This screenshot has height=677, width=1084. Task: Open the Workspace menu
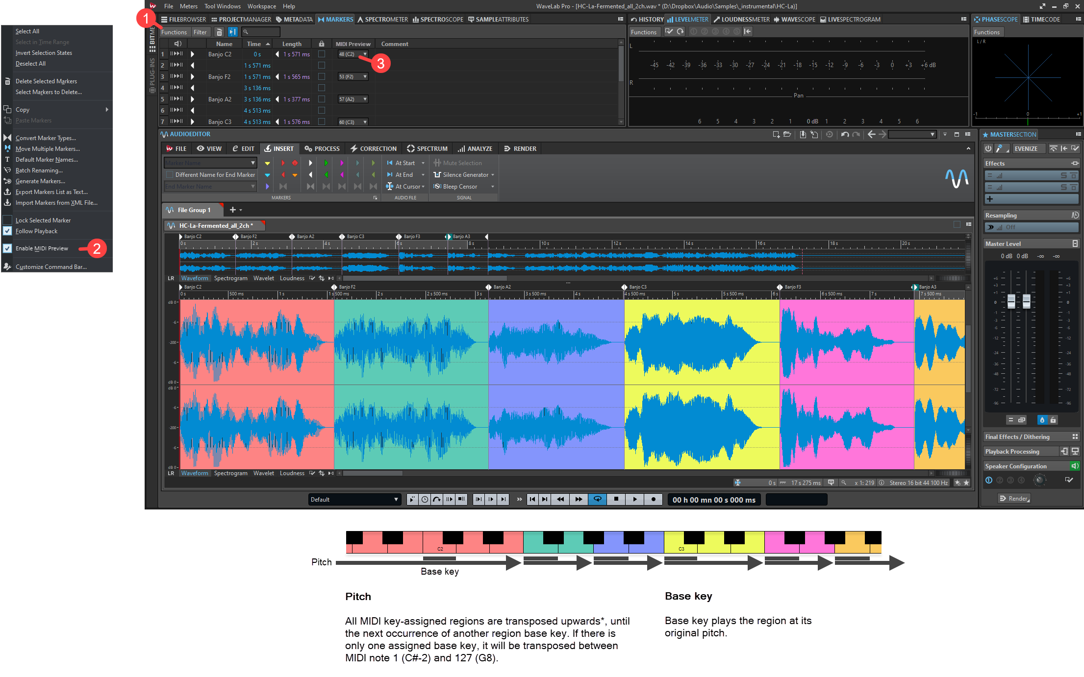click(261, 6)
